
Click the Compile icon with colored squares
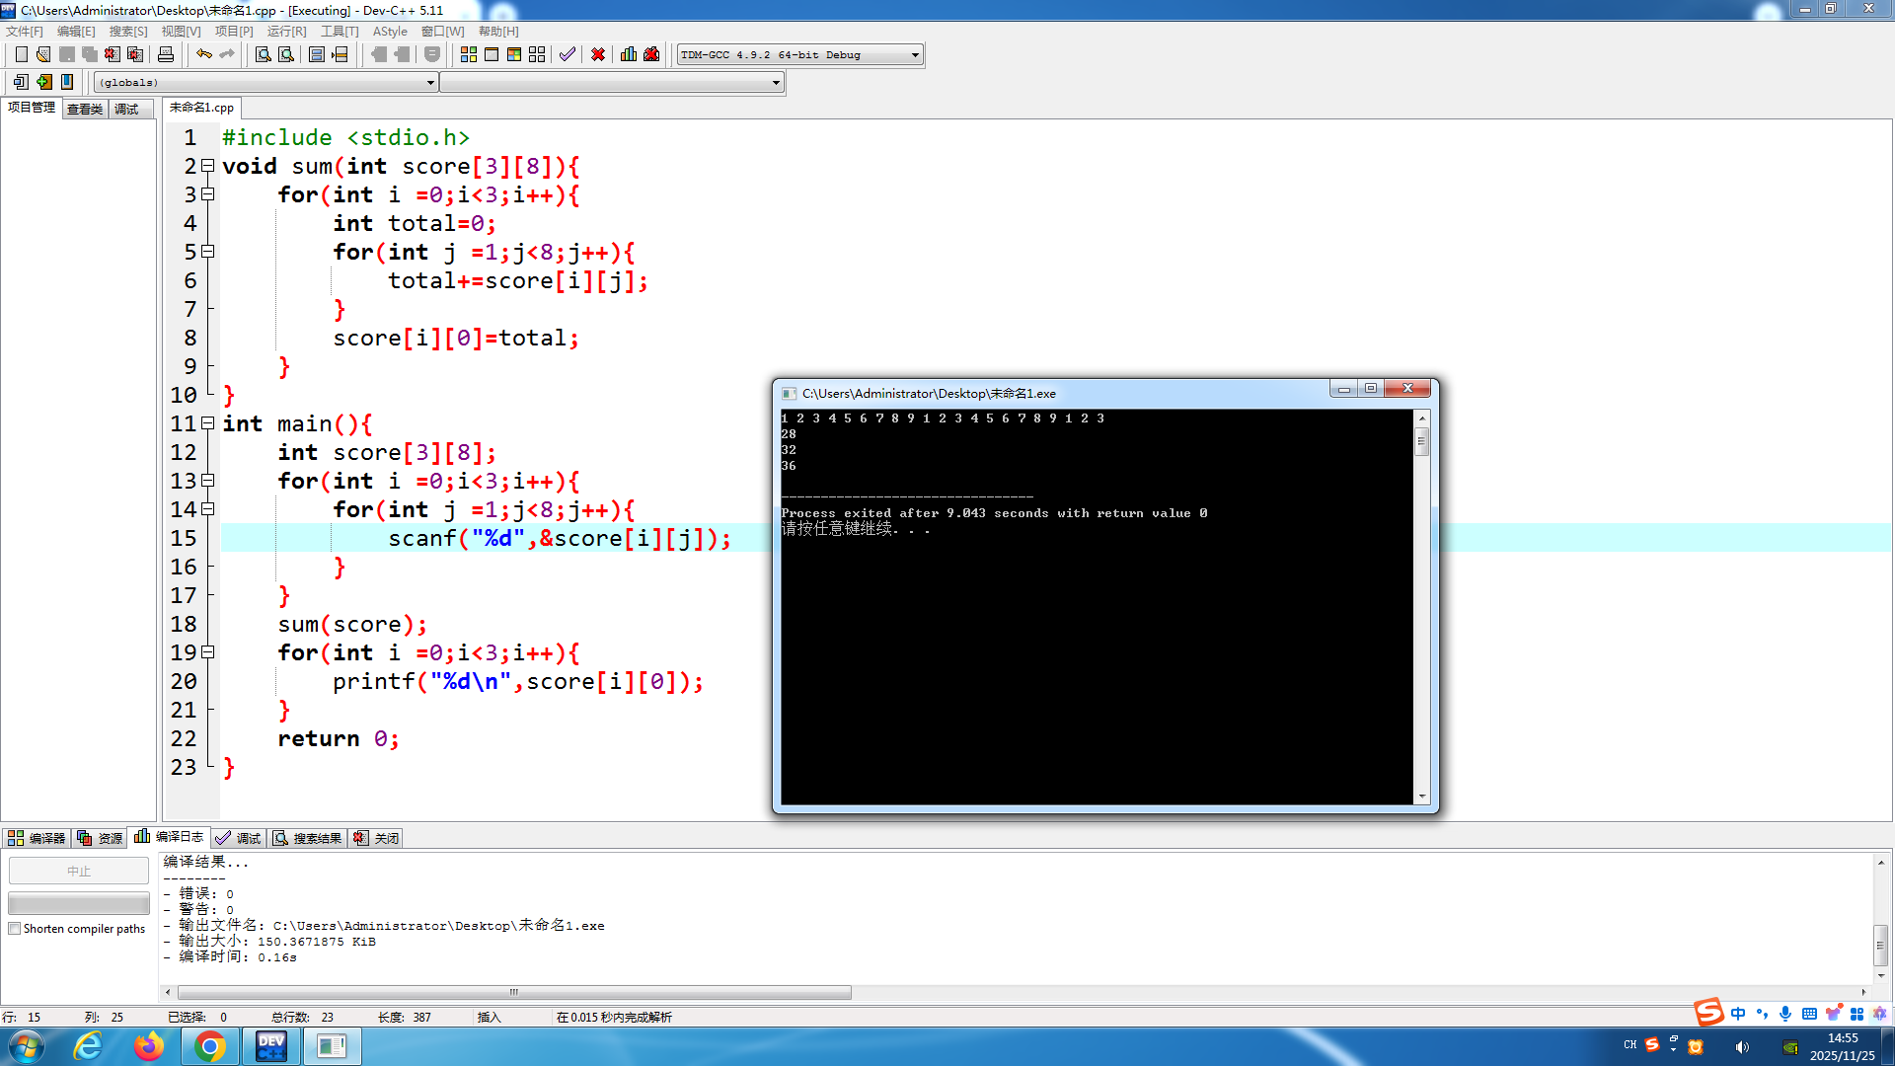click(469, 54)
